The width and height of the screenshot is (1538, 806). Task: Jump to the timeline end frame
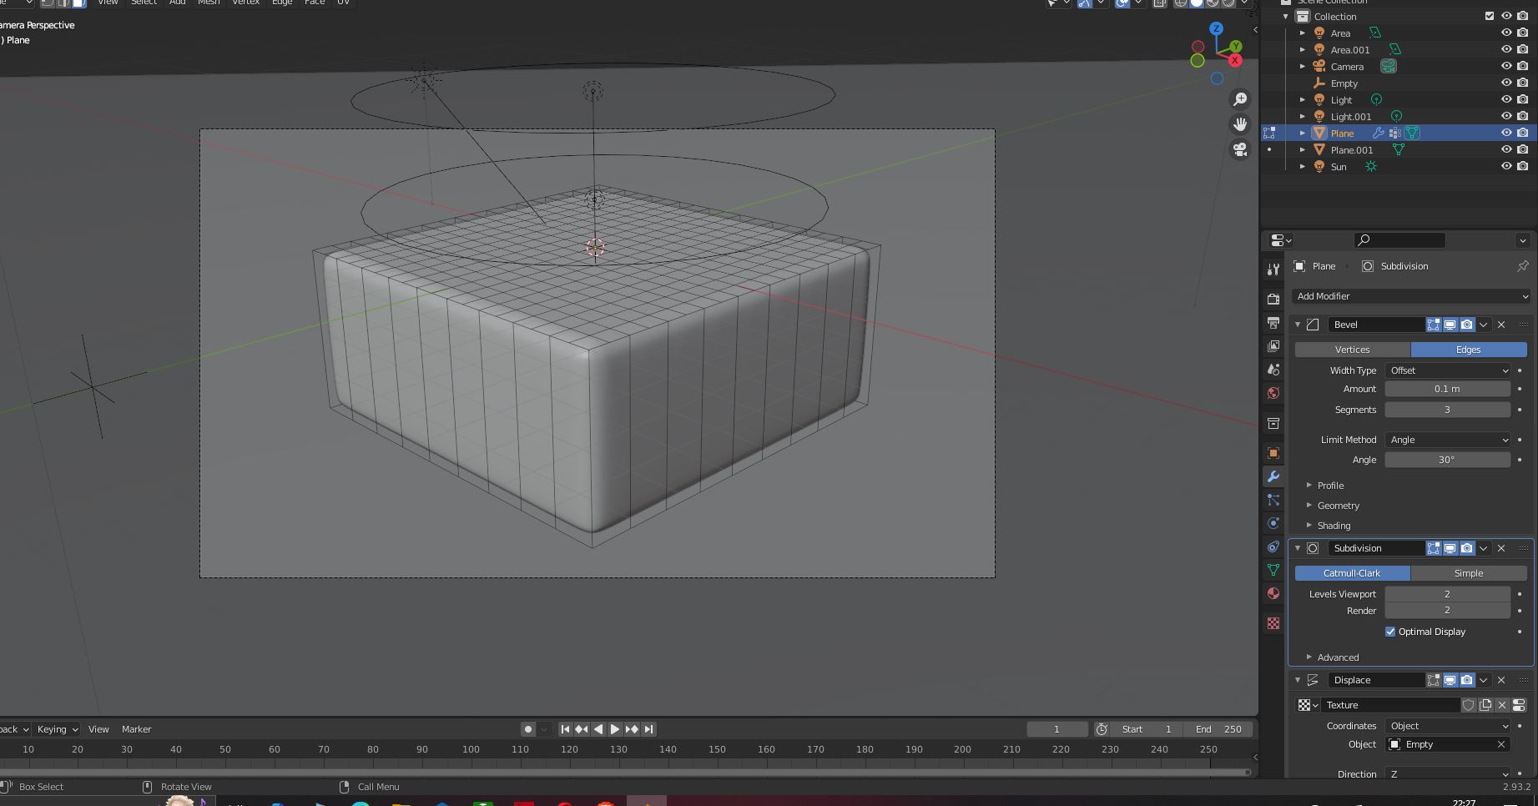[x=648, y=729]
